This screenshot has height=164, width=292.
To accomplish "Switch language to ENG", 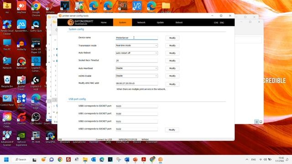I will 222,23.
